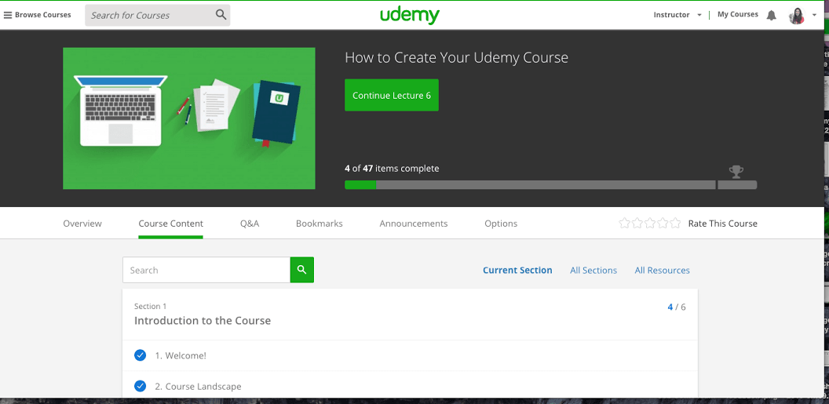
Task: Show All Resources
Action: (x=662, y=270)
